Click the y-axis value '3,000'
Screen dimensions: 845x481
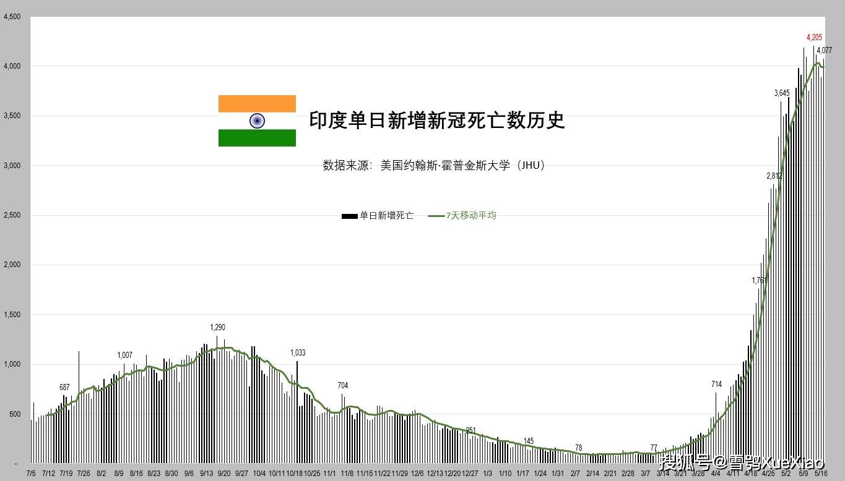[x=12, y=166]
